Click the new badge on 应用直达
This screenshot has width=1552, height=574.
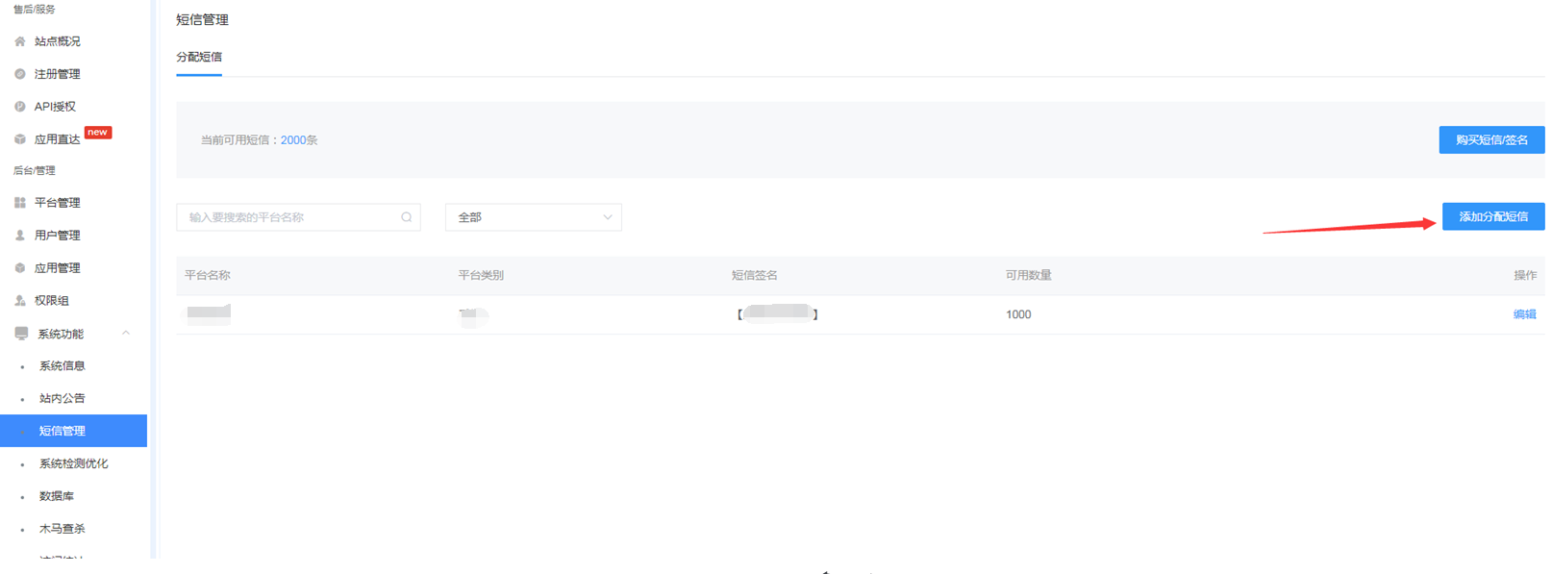98,133
